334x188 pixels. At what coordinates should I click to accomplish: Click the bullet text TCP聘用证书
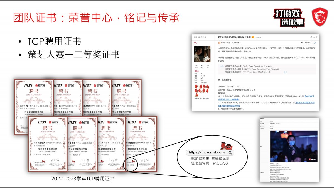54,41
